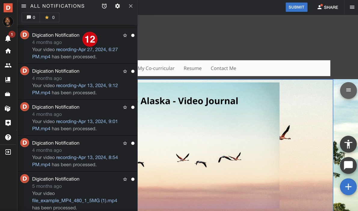This screenshot has width=358, height=211.
Task: Click the help question mark icon
Action: [8, 137]
